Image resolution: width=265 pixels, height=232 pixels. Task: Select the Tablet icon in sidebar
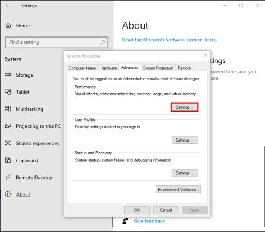point(8,92)
